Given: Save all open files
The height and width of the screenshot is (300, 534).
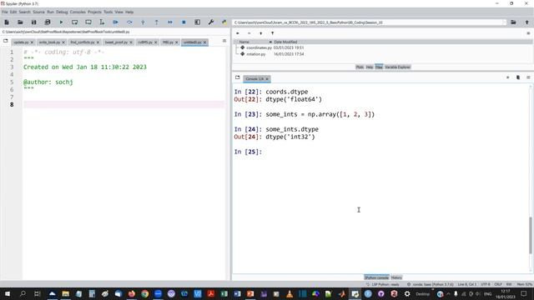Looking at the screenshot, I should point(48,22).
